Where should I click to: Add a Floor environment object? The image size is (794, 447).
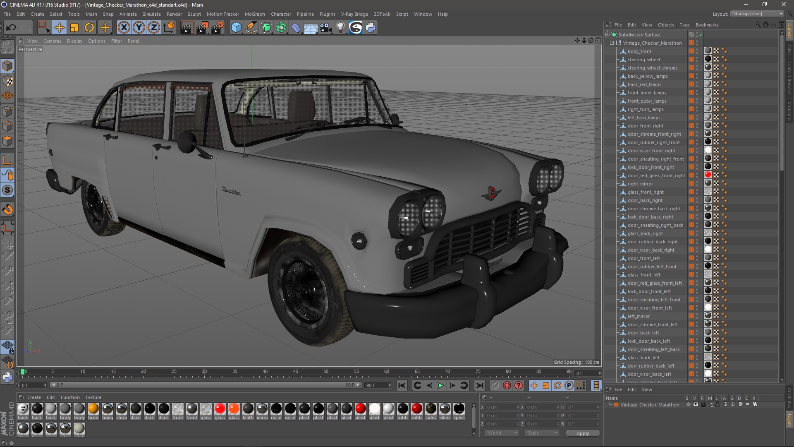[311, 28]
